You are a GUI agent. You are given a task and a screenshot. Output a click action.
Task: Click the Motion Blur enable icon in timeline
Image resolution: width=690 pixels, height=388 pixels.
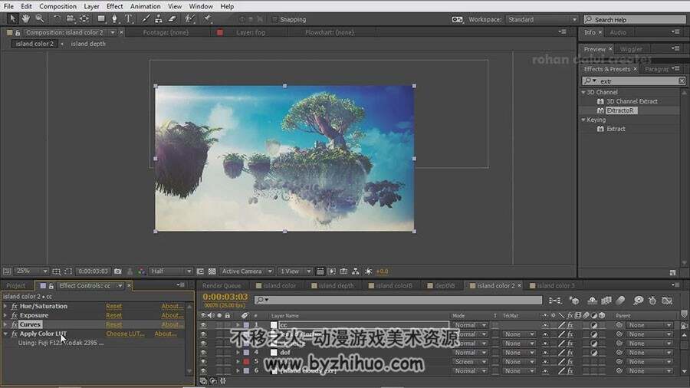(x=620, y=301)
